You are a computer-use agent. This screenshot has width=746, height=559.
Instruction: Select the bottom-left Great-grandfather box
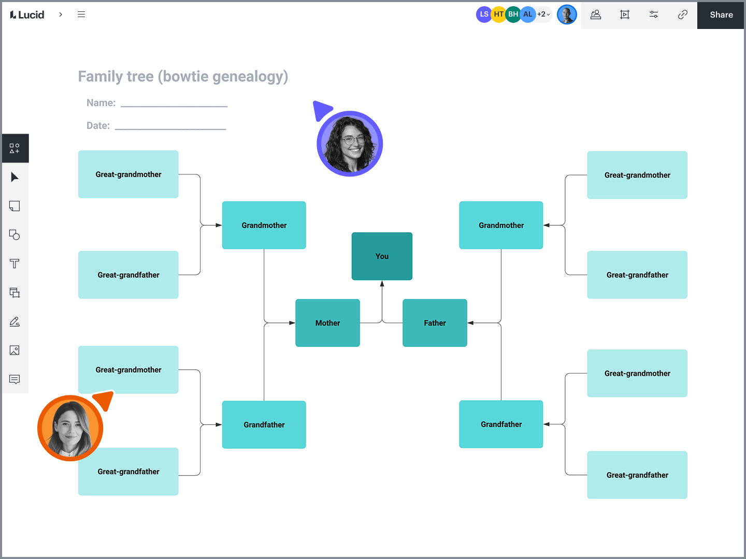(x=128, y=472)
